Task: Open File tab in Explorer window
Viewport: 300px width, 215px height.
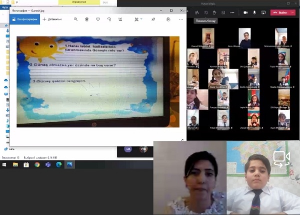Action: click(x=5, y=8)
